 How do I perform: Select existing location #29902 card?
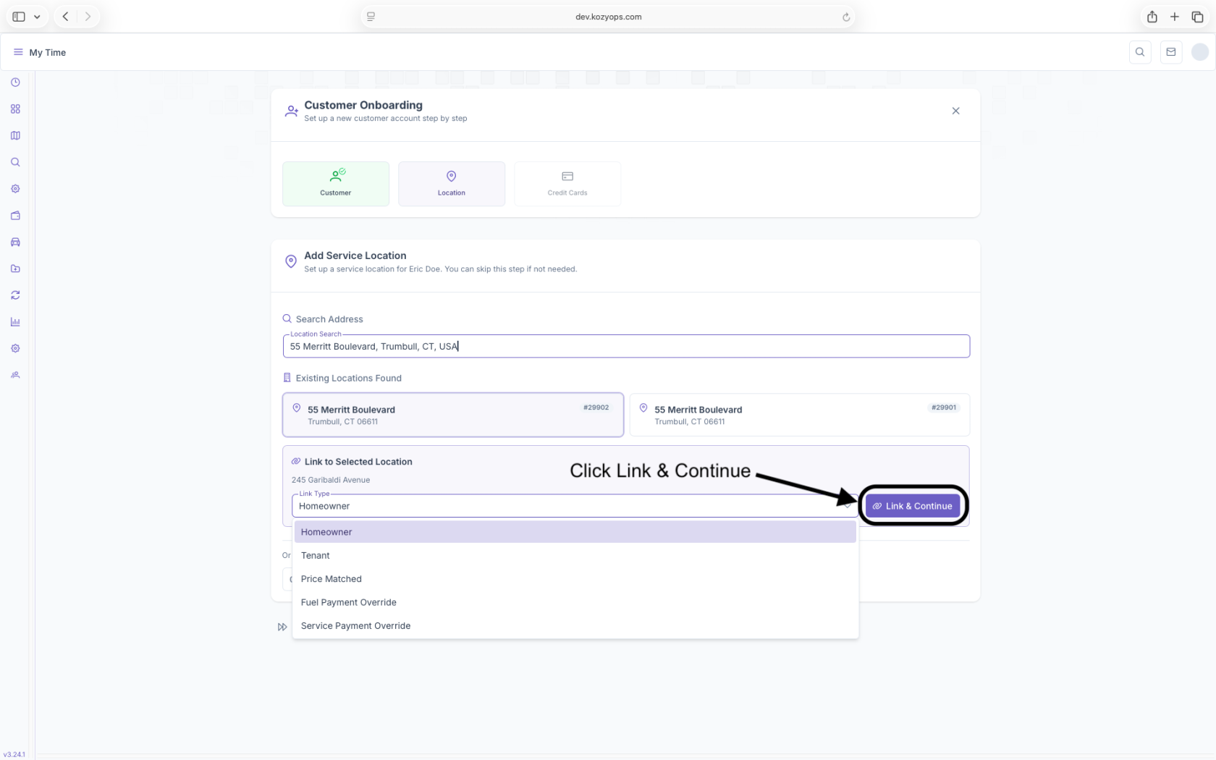(x=452, y=415)
